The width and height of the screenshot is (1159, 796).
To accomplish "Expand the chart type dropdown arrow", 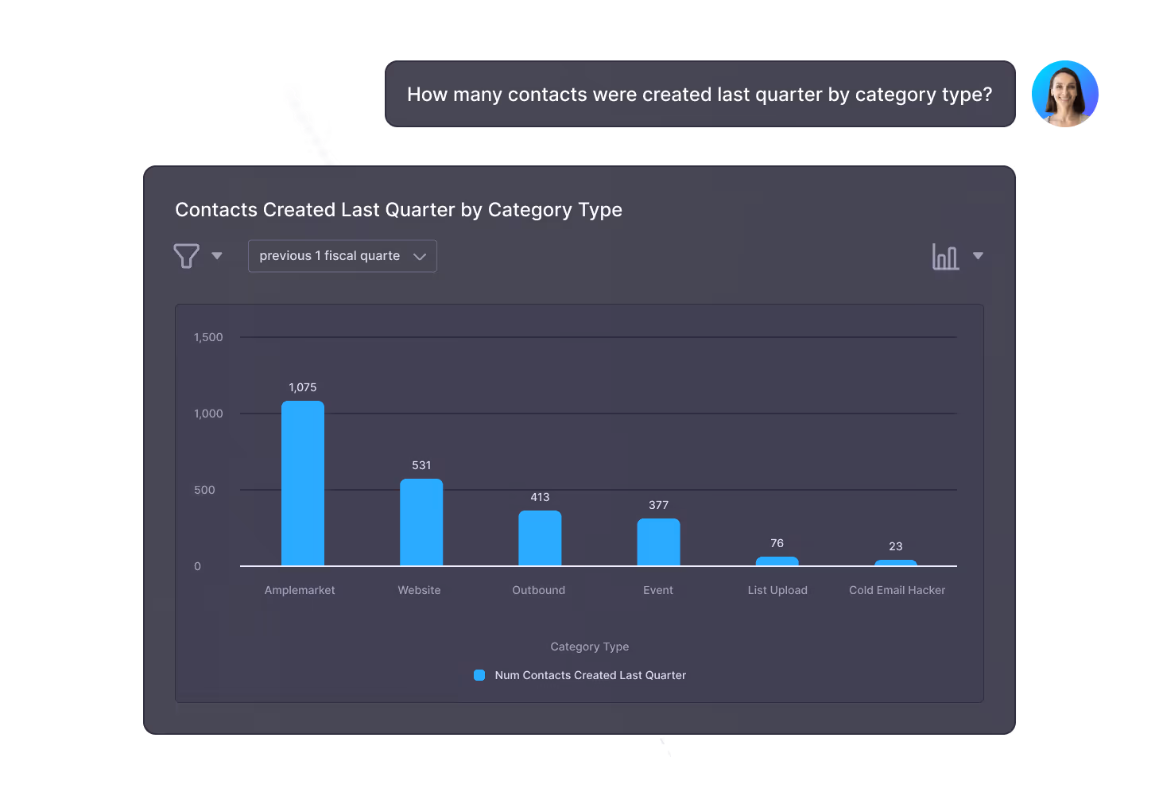I will pos(978,256).
